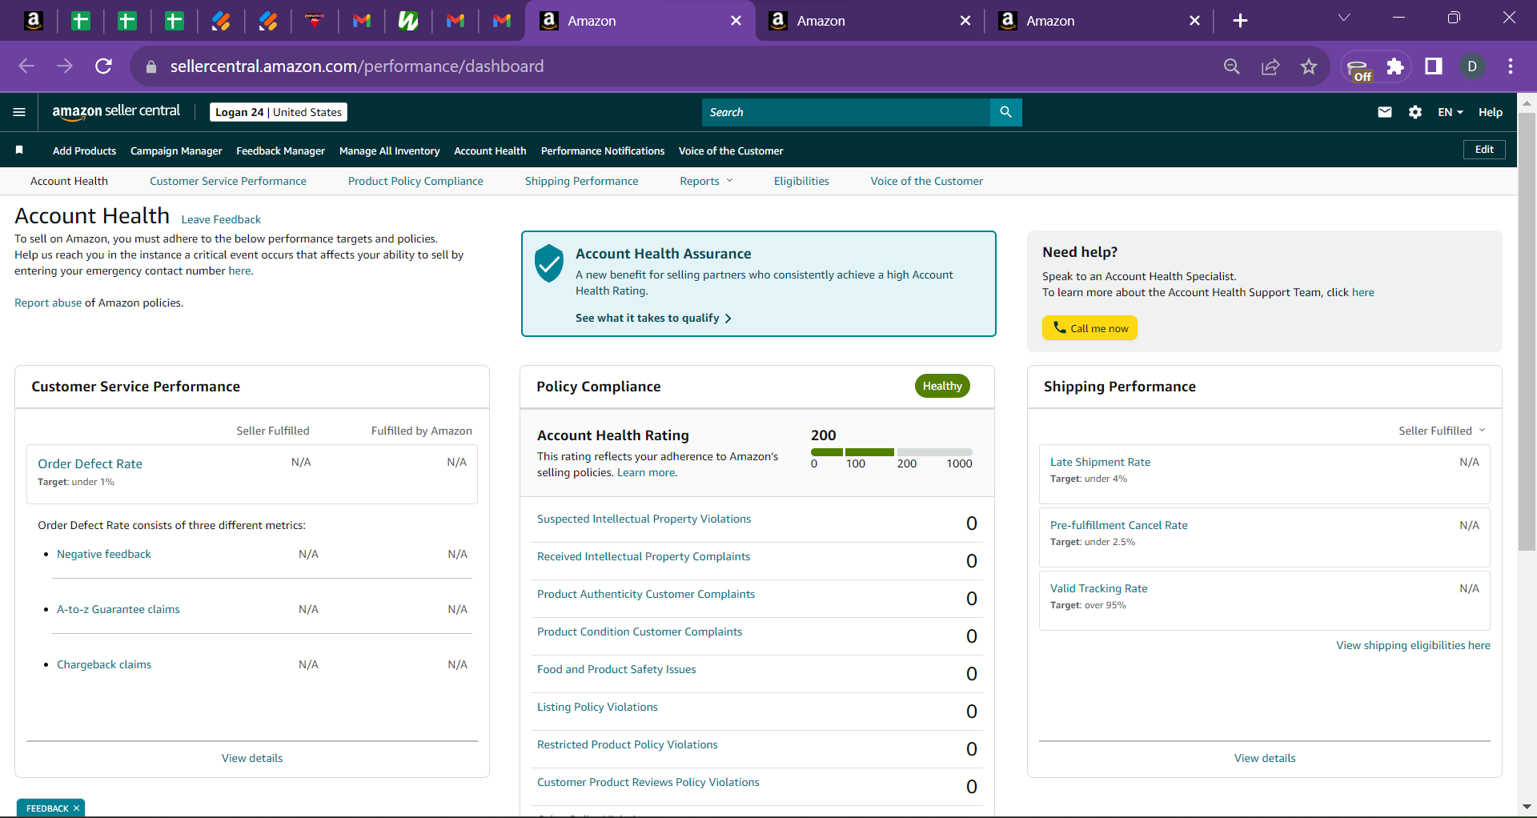1537x818 pixels.
Task: Open Learn more about Account Health Rating
Action: pos(647,472)
